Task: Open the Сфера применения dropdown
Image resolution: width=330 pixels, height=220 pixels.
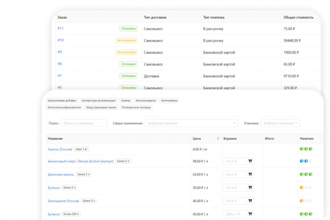Action: coord(191,123)
